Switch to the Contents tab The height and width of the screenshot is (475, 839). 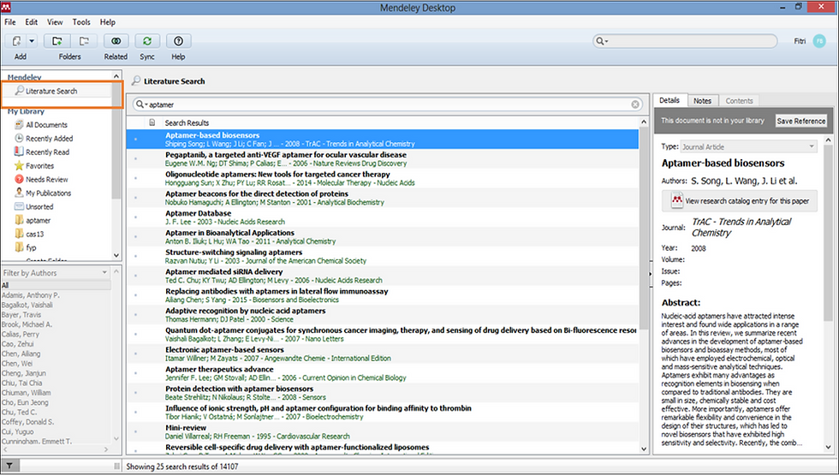tap(739, 101)
